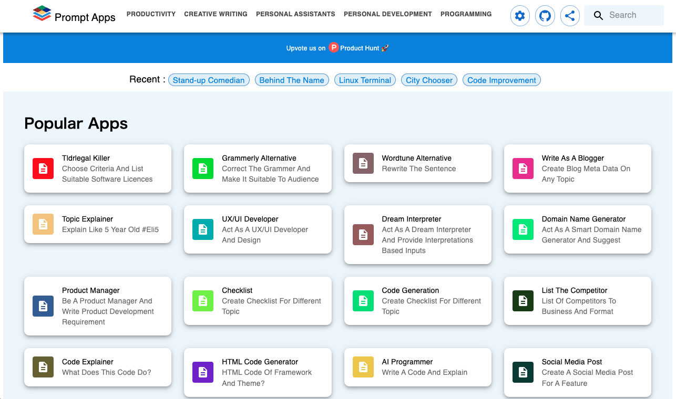Open the Productivity menu
The image size is (676, 399).
tap(151, 14)
